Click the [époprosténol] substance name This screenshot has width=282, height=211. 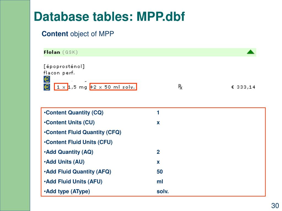click(x=64, y=66)
